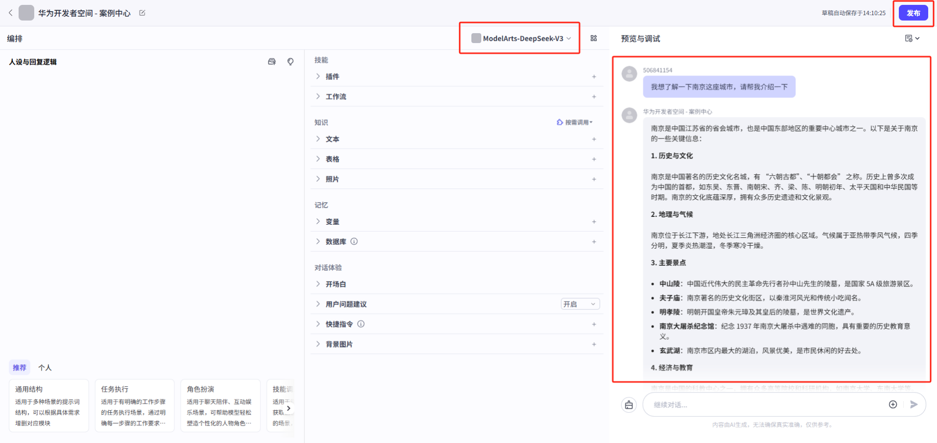This screenshot has height=443, width=937.
Task: Click the avatar of user 506841154
Action: coord(629,74)
